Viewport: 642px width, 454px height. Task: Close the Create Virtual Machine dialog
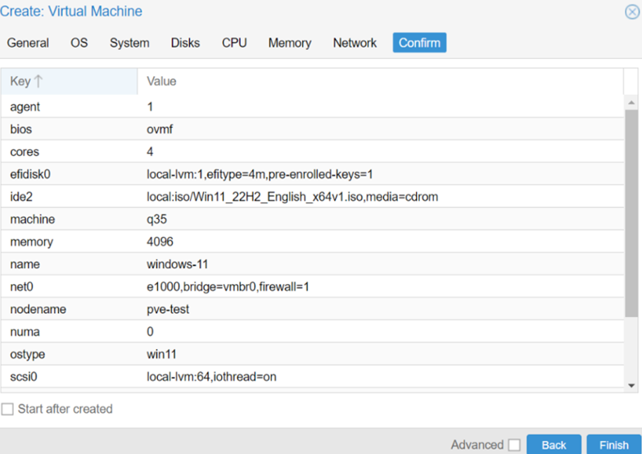coord(631,12)
